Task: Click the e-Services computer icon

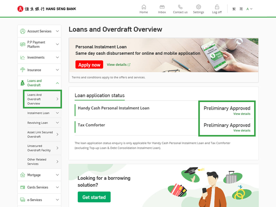Action: 23,200
